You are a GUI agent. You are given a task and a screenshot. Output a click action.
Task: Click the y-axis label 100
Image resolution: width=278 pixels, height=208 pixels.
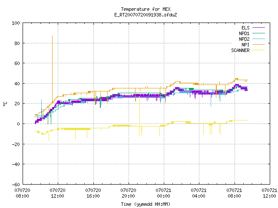coord(16,23)
